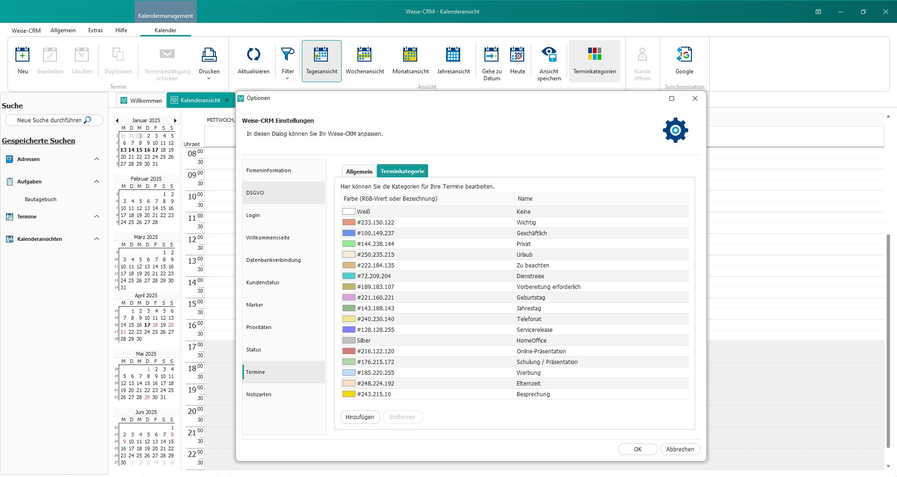The width and height of the screenshot is (897, 477).
Task: Open the Extras menu
Action: click(95, 30)
